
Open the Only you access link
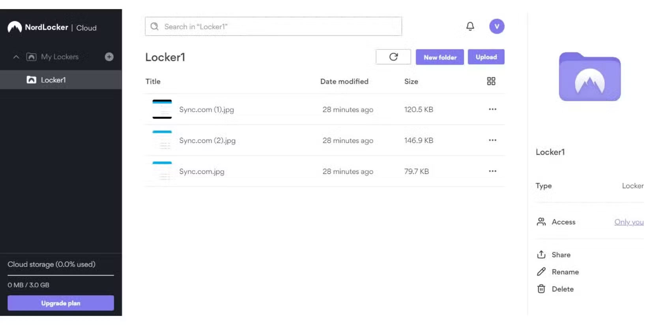pos(629,222)
